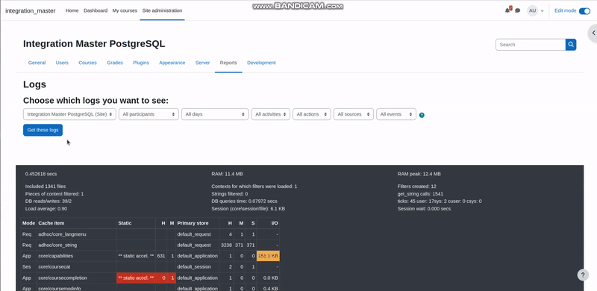
Task: Switch to the Appearance tab
Action: [x=172, y=63]
